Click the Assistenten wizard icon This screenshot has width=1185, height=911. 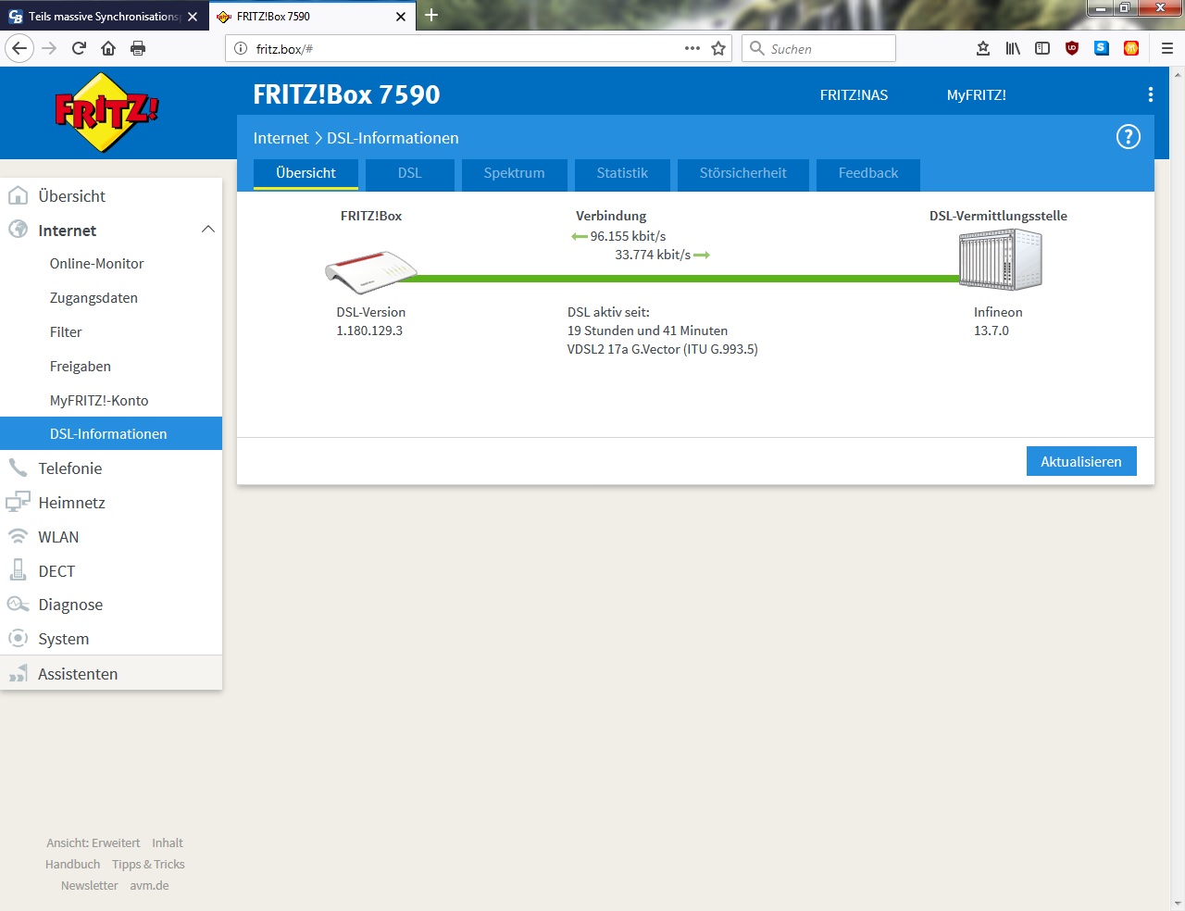pos(18,673)
